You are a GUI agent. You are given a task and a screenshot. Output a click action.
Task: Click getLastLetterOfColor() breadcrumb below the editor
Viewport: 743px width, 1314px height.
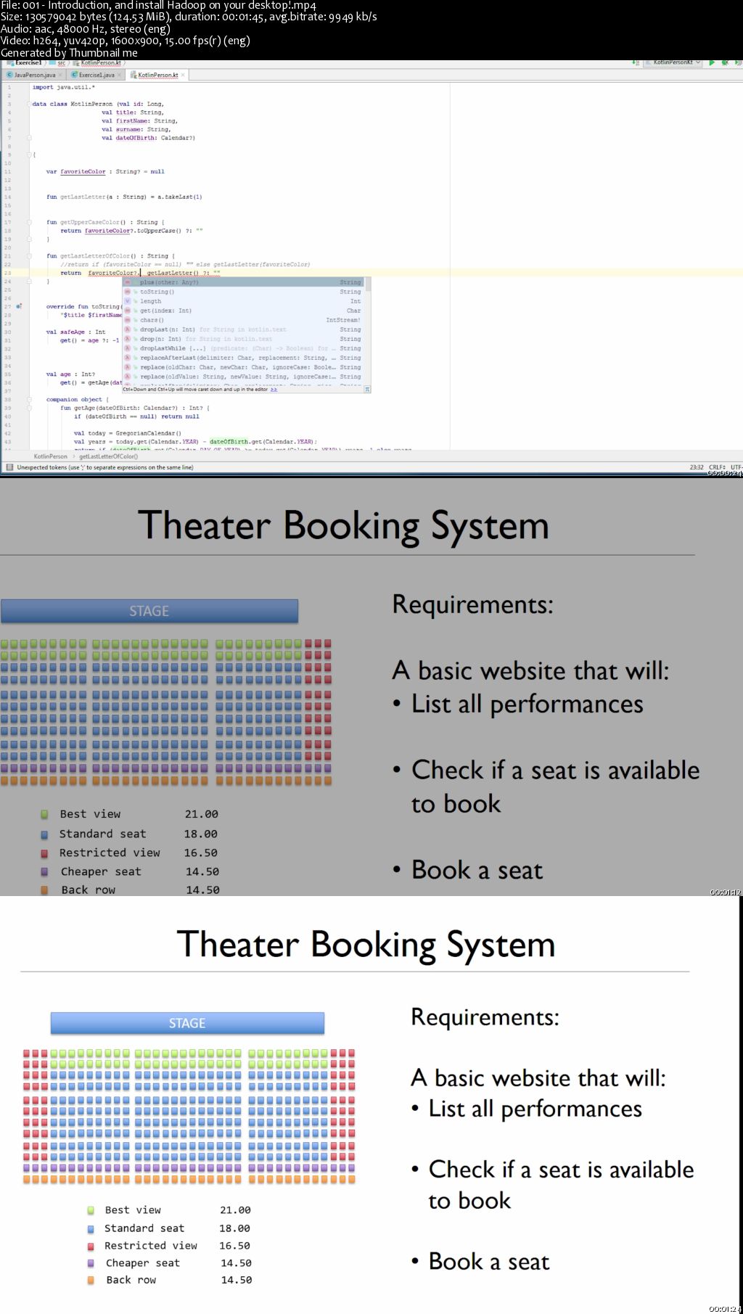point(108,456)
